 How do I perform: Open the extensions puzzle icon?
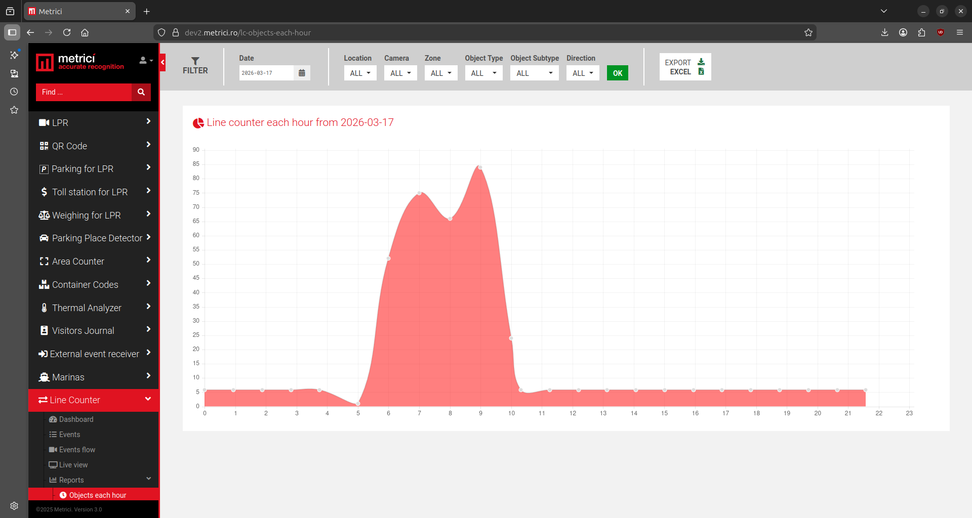pyautogui.click(x=922, y=32)
